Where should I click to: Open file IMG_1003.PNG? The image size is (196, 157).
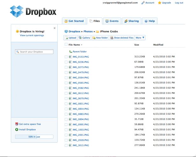81,130
